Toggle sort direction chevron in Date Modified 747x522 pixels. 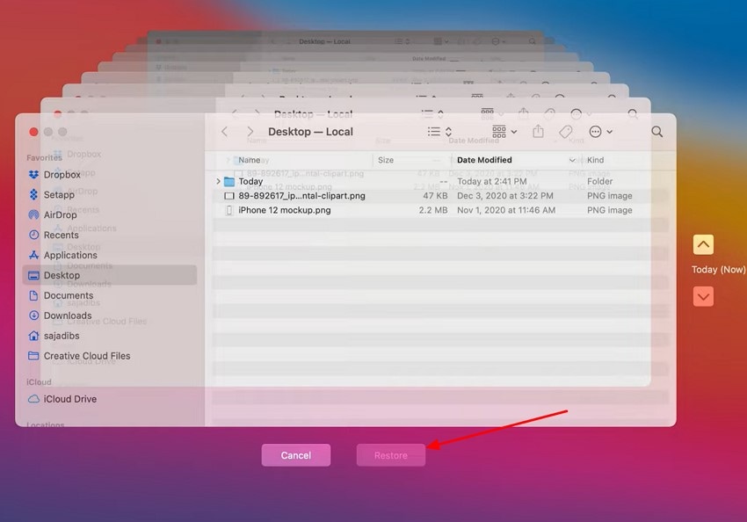pyautogui.click(x=572, y=160)
